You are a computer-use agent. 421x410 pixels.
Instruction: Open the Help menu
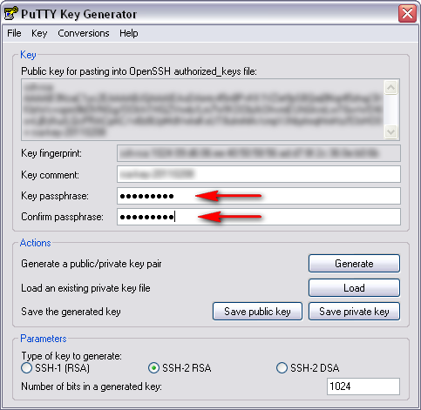pos(129,33)
